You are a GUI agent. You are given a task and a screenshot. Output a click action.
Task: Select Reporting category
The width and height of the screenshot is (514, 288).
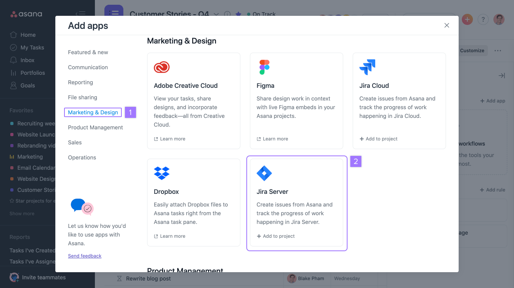[x=80, y=82]
